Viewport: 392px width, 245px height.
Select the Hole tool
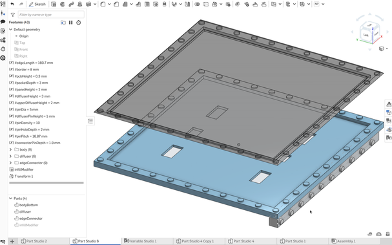pyautogui.click(x=156, y=4)
